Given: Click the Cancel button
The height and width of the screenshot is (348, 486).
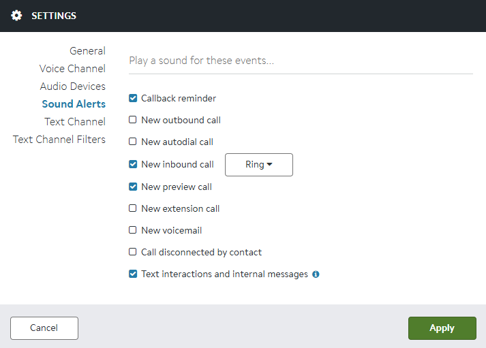Looking at the screenshot, I should 44,328.
